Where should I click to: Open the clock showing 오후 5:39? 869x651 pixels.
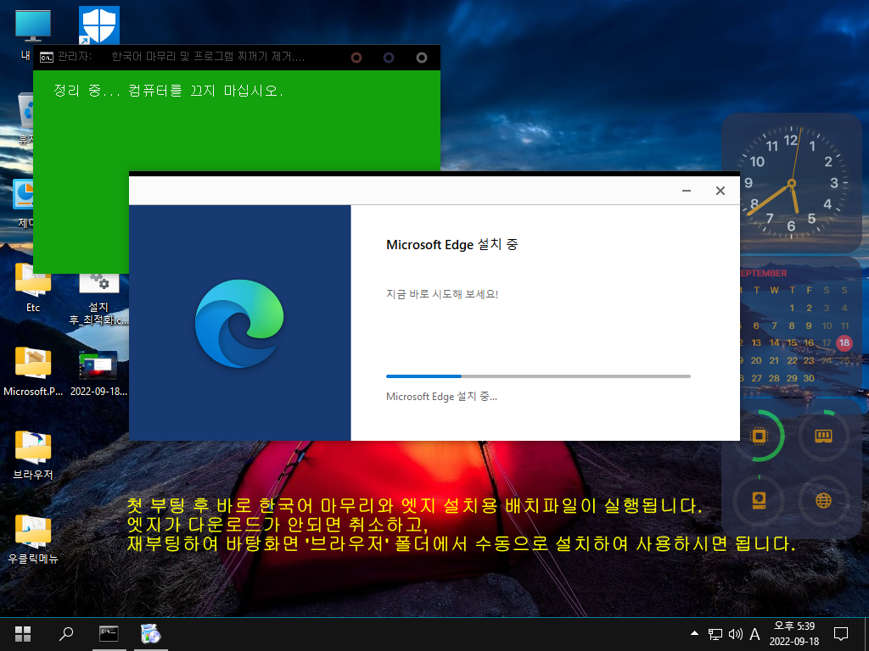click(794, 626)
